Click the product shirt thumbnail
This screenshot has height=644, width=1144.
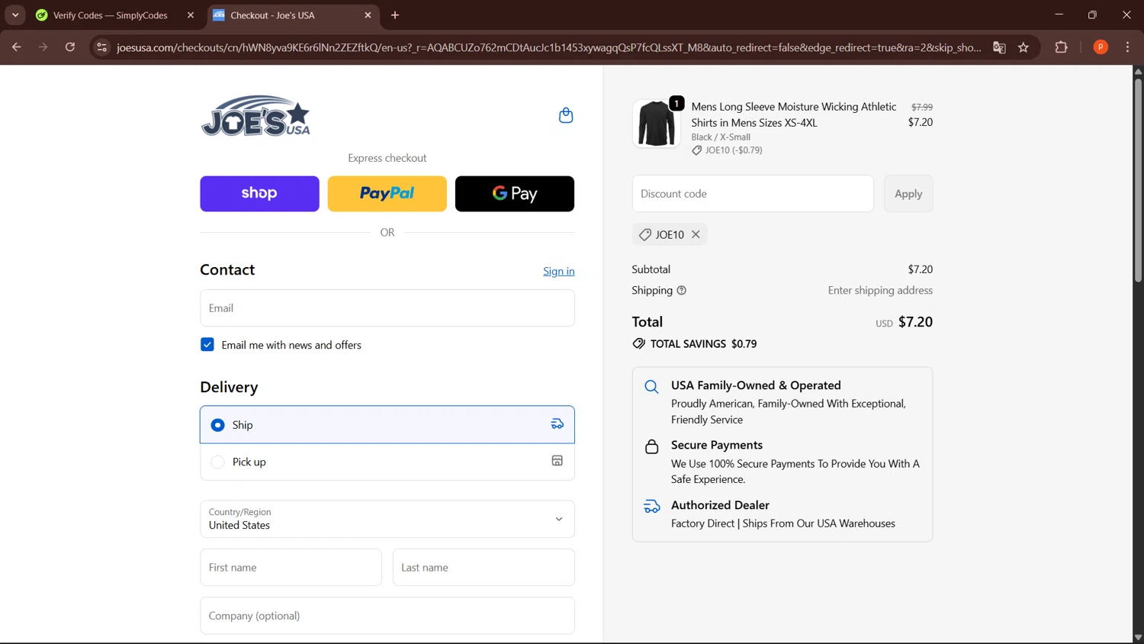point(656,123)
